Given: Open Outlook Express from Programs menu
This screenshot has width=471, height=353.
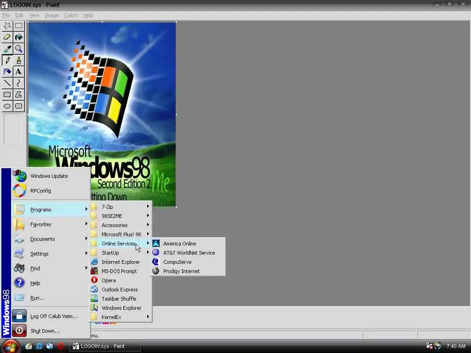Looking at the screenshot, I should point(121,290).
